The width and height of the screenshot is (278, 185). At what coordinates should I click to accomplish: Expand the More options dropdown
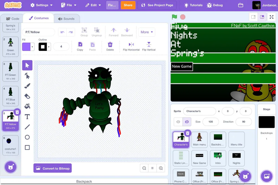click(147, 32)
